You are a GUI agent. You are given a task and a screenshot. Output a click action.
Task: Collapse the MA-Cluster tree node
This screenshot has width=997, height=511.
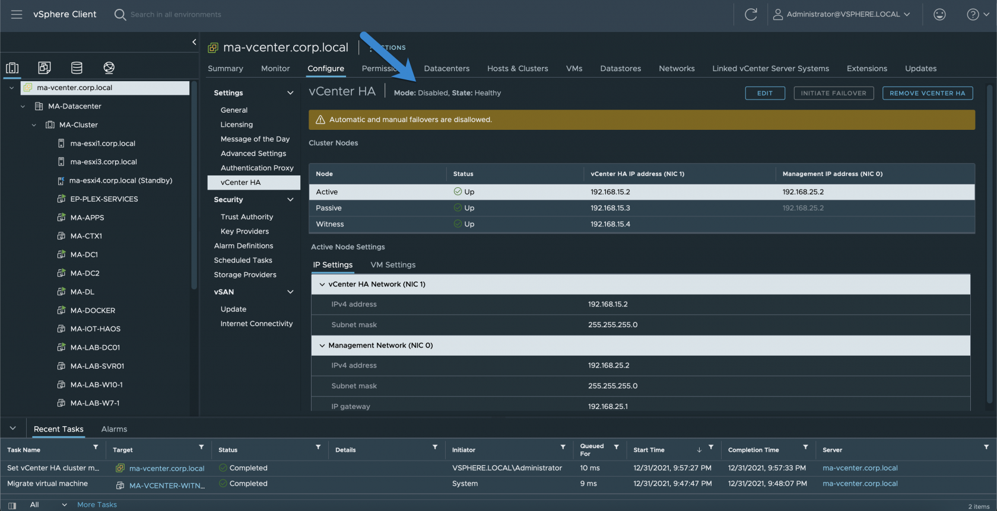(34, 125)
